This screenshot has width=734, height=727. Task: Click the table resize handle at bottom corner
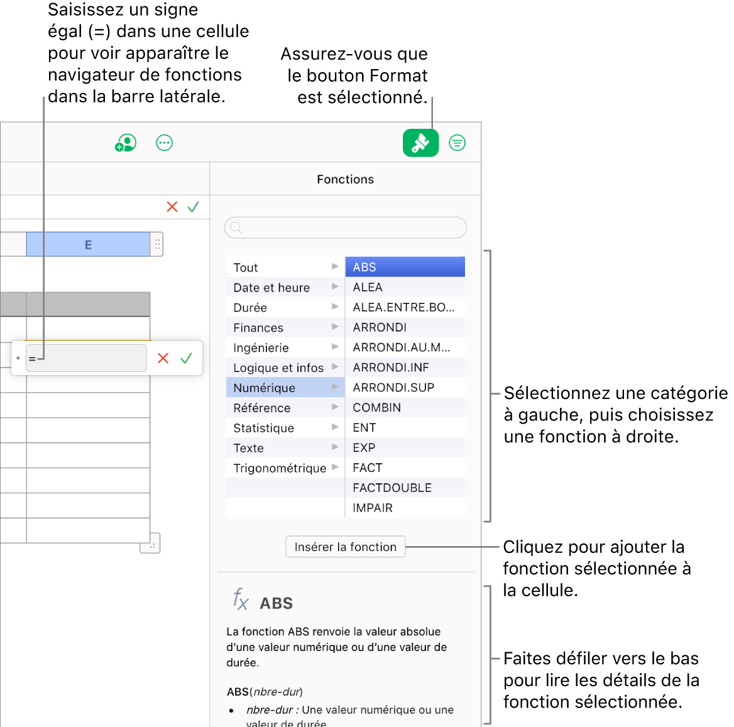(151, 544)
